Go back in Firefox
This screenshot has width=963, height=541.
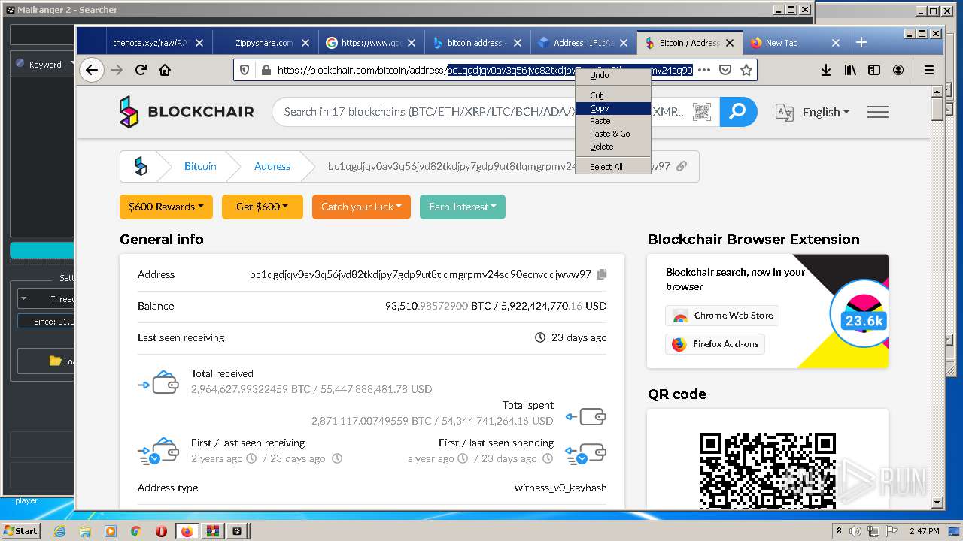point(92,70)
